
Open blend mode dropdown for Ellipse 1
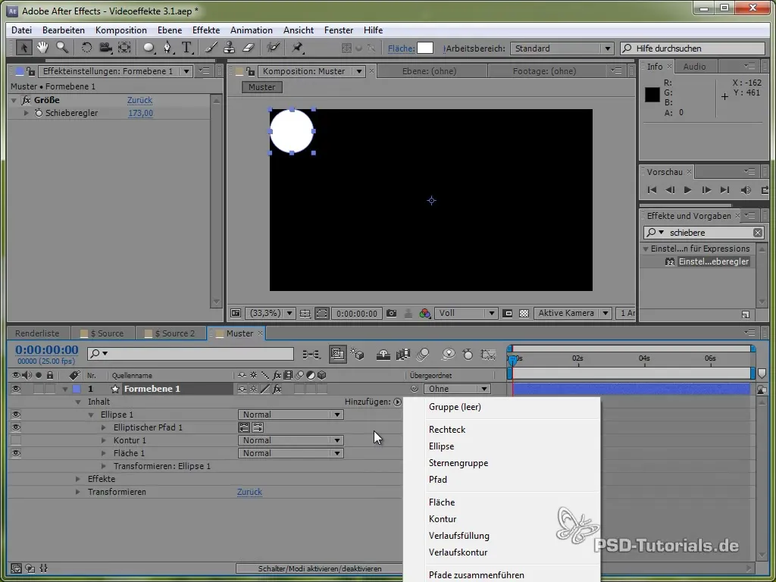pos(290,415)
